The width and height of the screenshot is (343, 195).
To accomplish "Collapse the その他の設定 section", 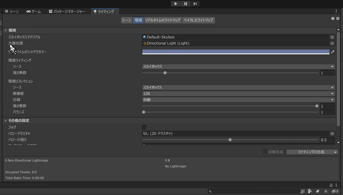I will coord(6,121).
